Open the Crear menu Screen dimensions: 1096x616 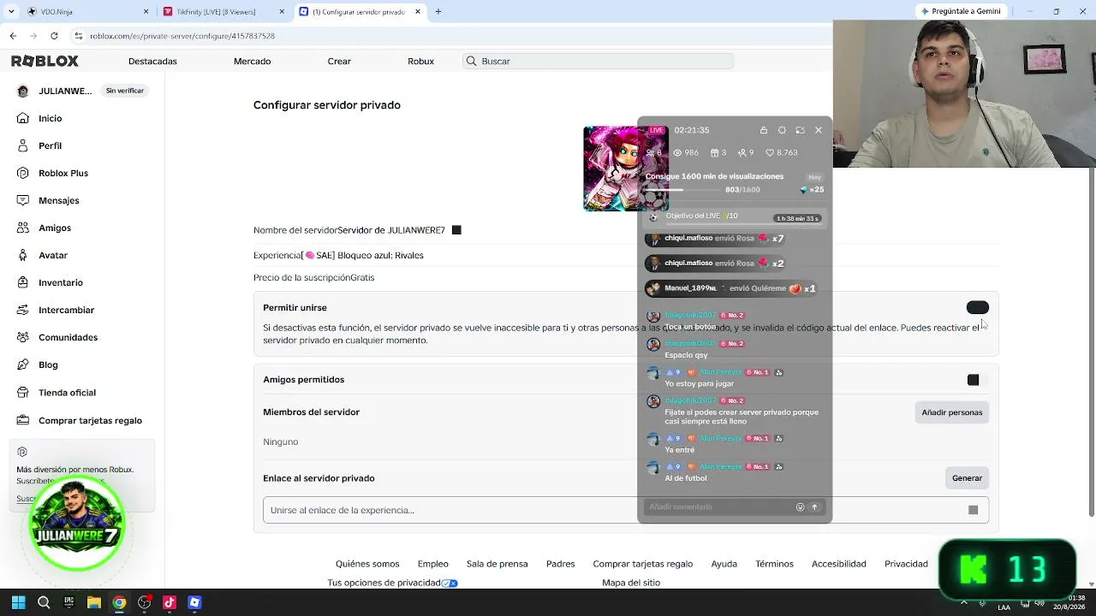(x=339, y=62)
